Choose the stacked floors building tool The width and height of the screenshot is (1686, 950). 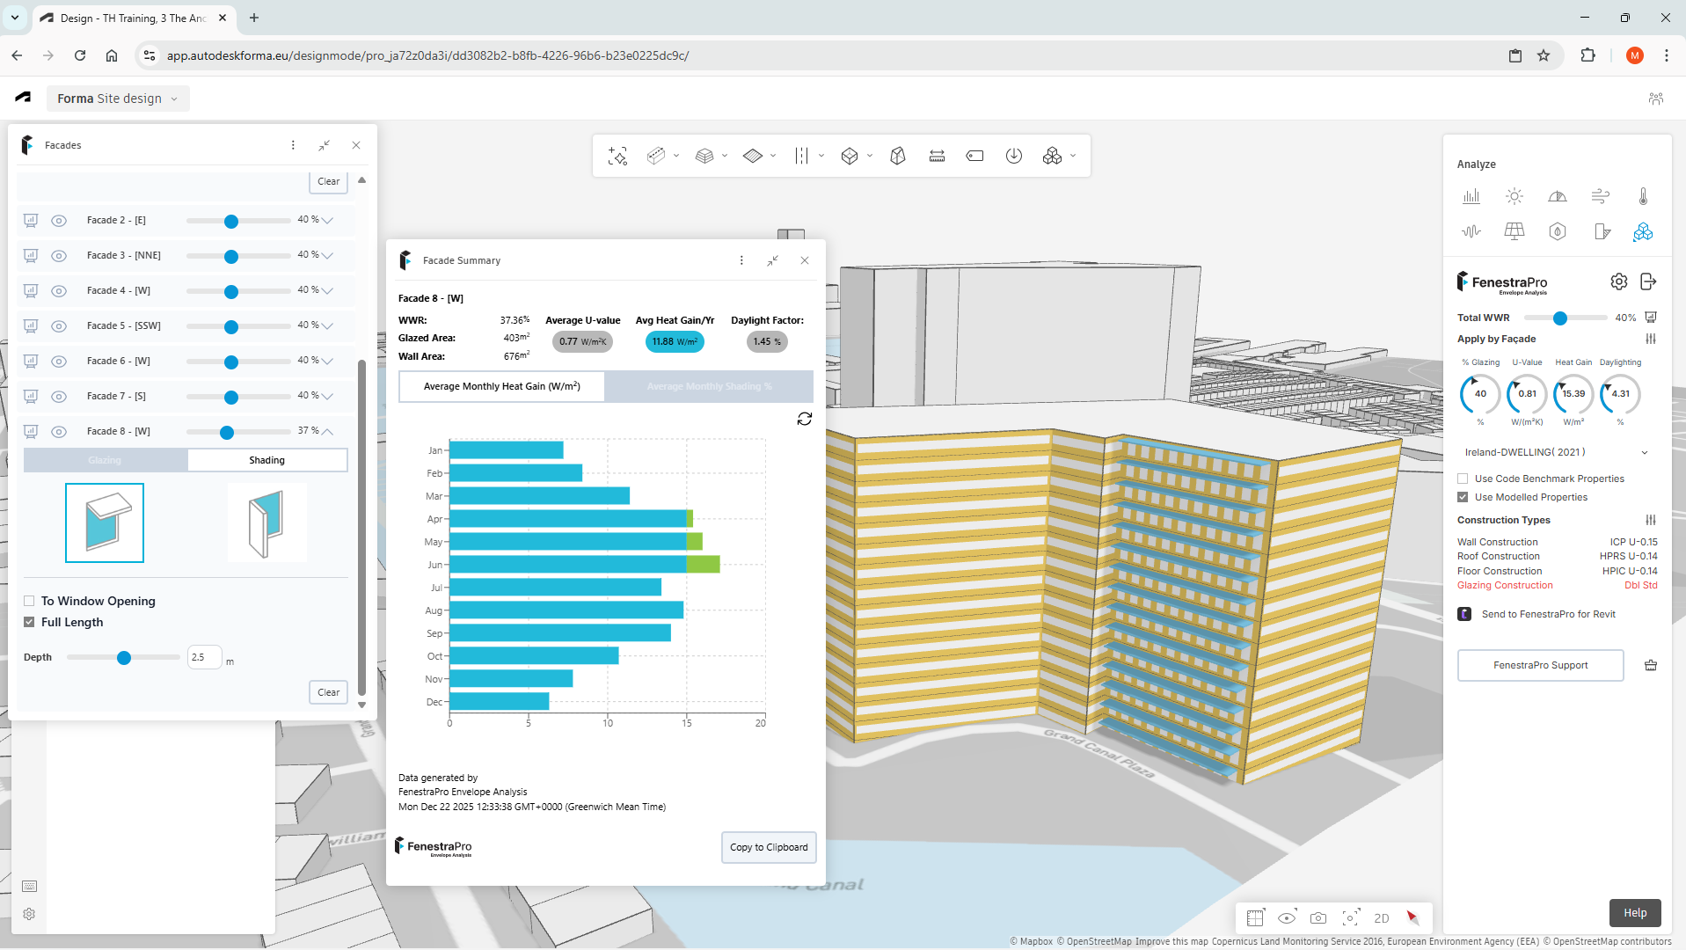[704, 156]
